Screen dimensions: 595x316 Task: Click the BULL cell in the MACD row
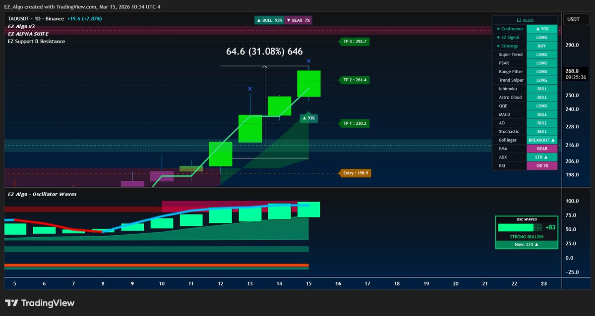542,114
